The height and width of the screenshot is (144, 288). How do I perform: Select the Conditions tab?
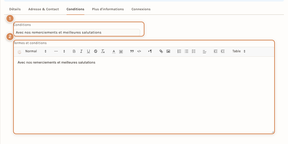75,9
